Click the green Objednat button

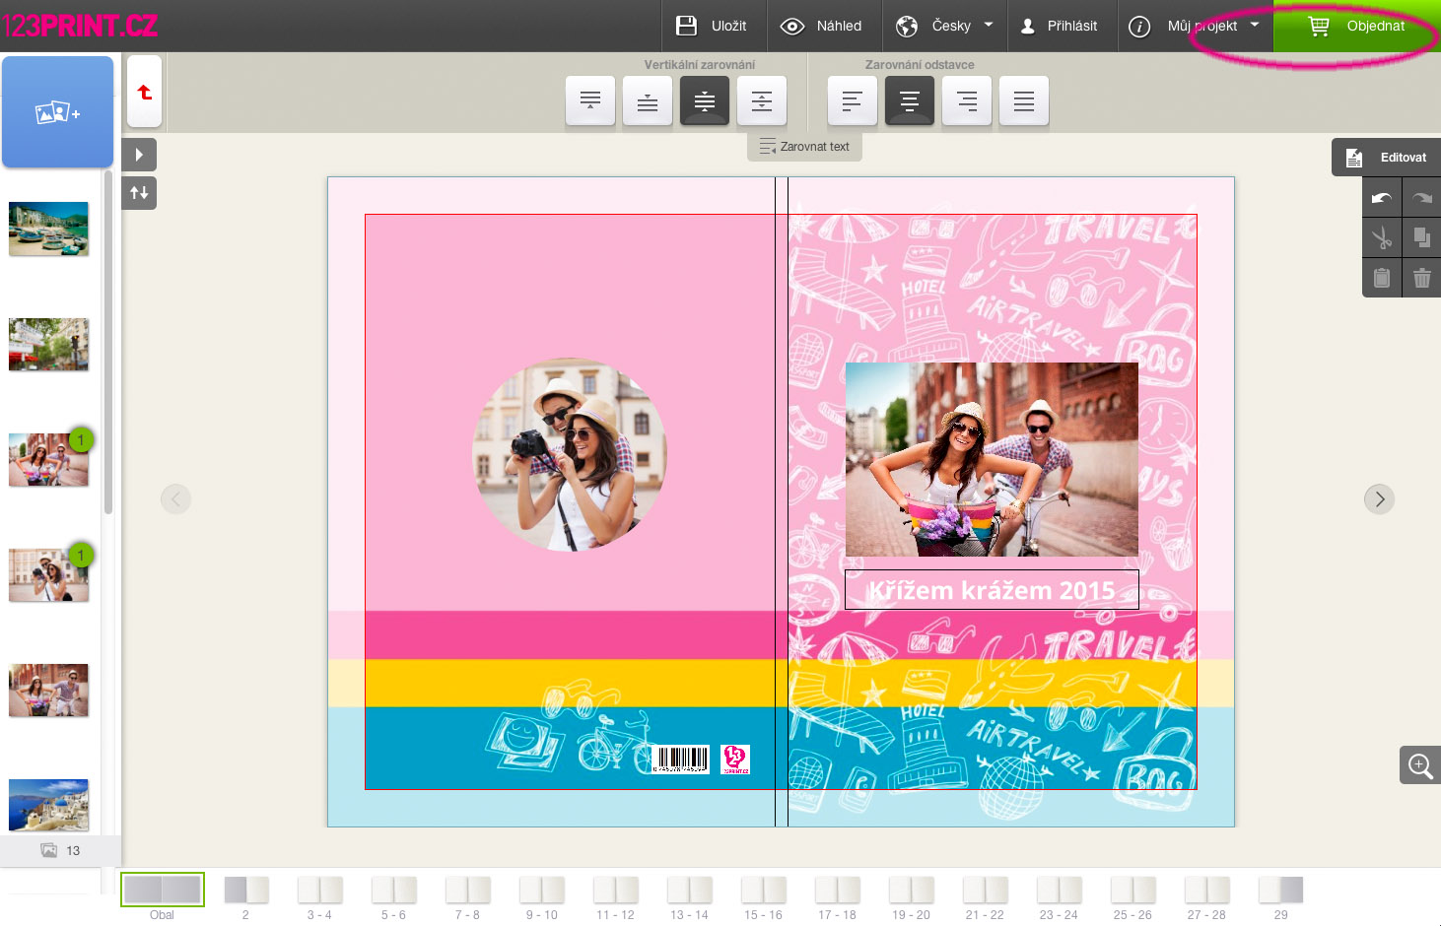pyautogui.click(x=1356, y=26)
